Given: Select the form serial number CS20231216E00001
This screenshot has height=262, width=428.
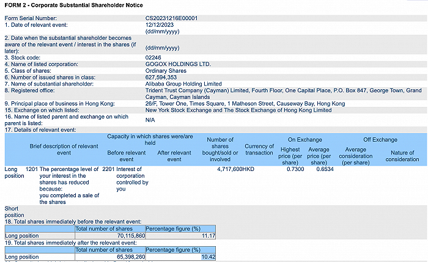Looking at the screenshot, I should pyautogui.click(x=171, y=18).
